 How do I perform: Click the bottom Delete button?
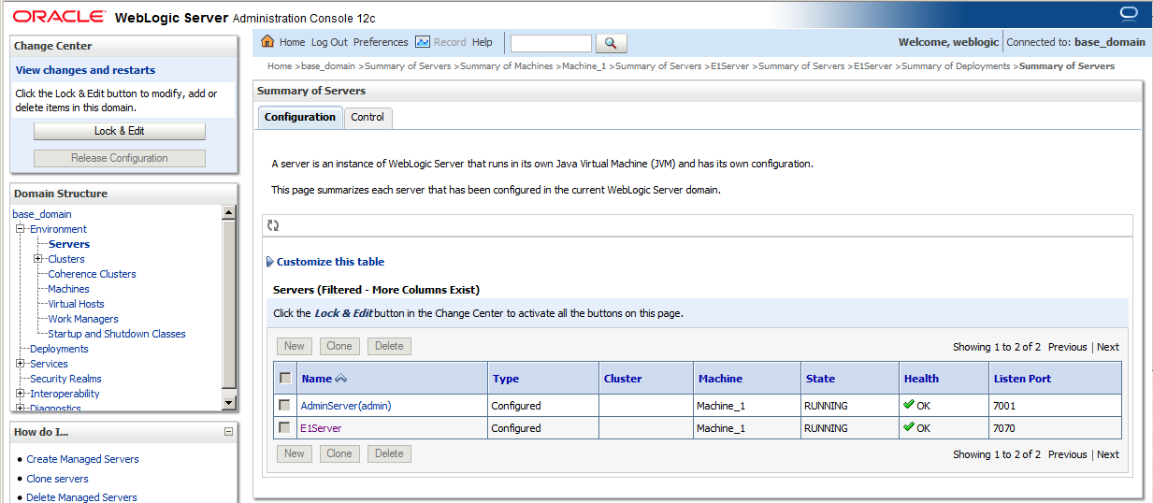[x=389, y=453]
